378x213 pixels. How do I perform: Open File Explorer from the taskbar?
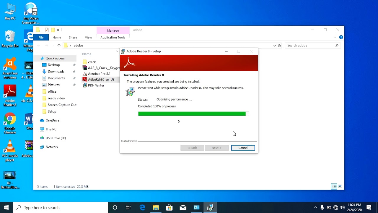point(156,207)
